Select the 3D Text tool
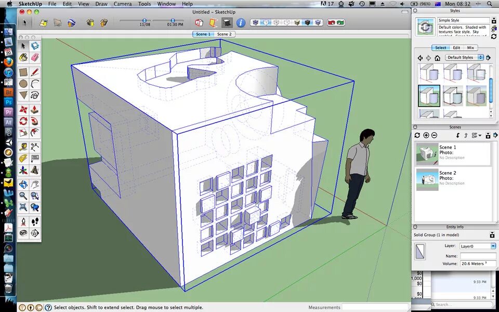The image size is (499, 312). coord(35,170)
